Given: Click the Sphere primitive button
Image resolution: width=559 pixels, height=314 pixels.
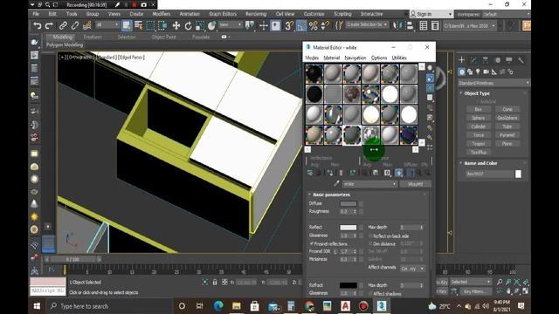Looking at the screenshot, I should click(479, 118).
